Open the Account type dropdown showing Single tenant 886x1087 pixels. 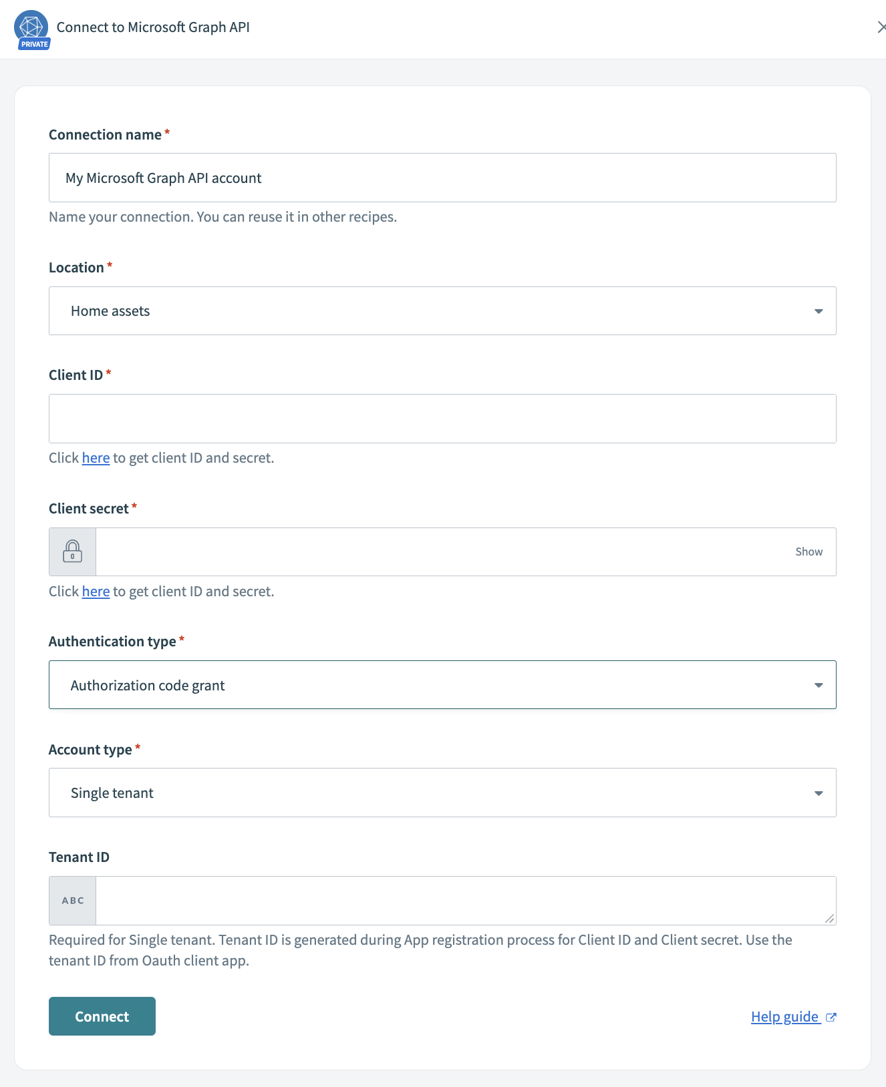(818, 793)
